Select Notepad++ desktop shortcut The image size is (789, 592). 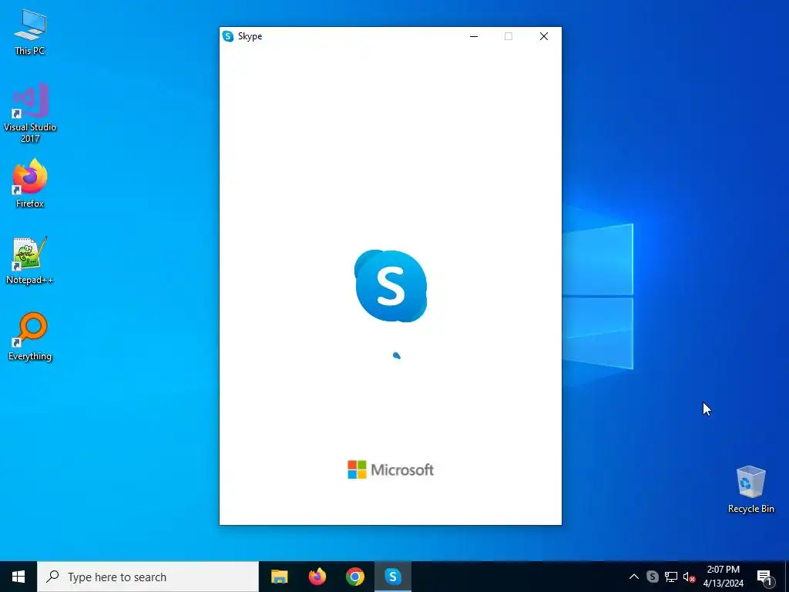point(30,261)
